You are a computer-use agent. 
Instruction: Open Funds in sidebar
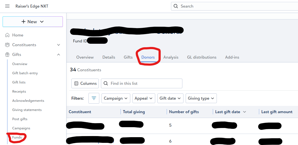[17, 137]
